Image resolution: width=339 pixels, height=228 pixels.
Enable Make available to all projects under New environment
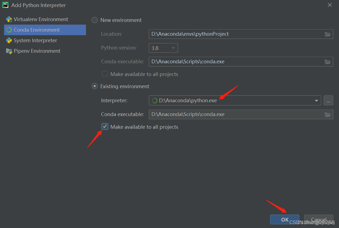pos(105,74)
